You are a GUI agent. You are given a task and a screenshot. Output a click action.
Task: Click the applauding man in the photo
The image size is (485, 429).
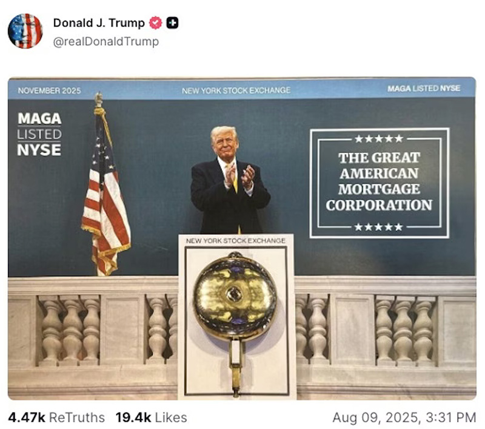(x=230, y=180)
